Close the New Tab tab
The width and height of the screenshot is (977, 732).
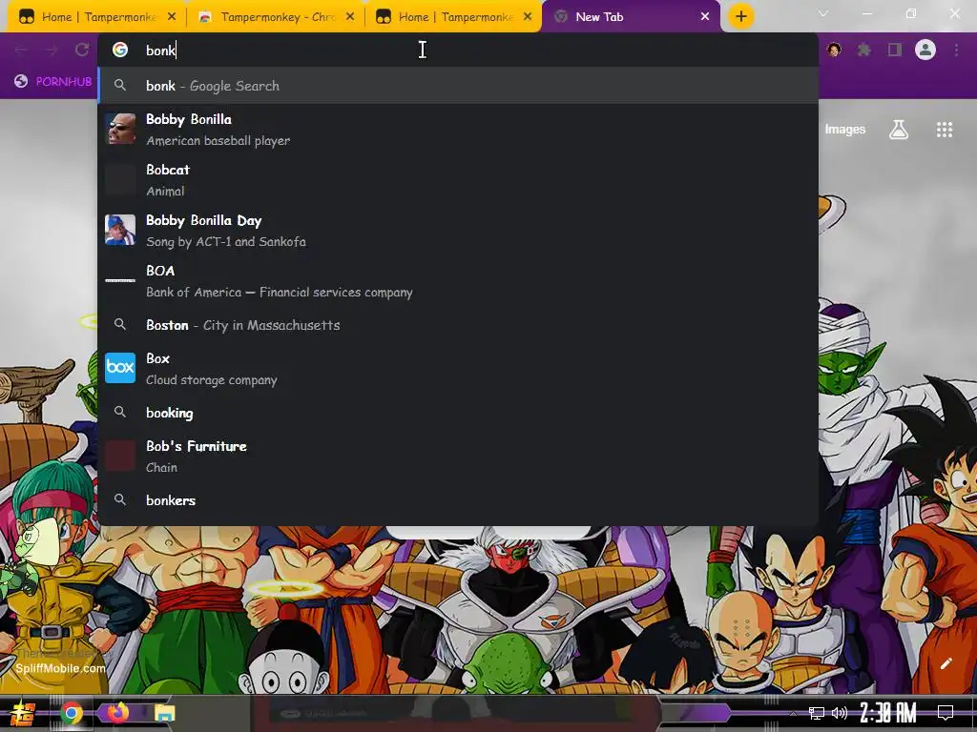pos(705,17)
